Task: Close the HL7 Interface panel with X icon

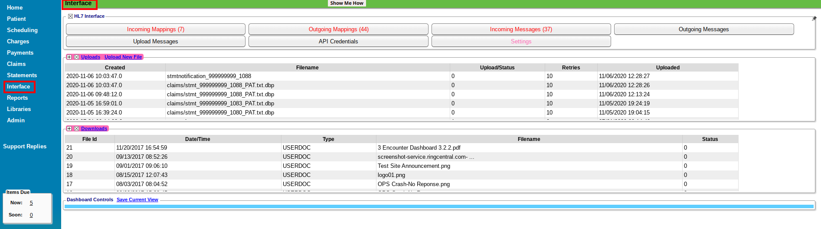Action: click(x=70, y=16)
